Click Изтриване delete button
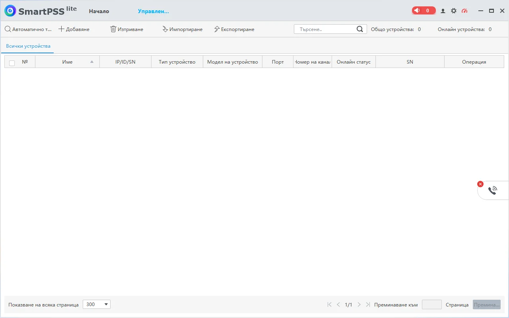509x318 pixels. [126, 29]
